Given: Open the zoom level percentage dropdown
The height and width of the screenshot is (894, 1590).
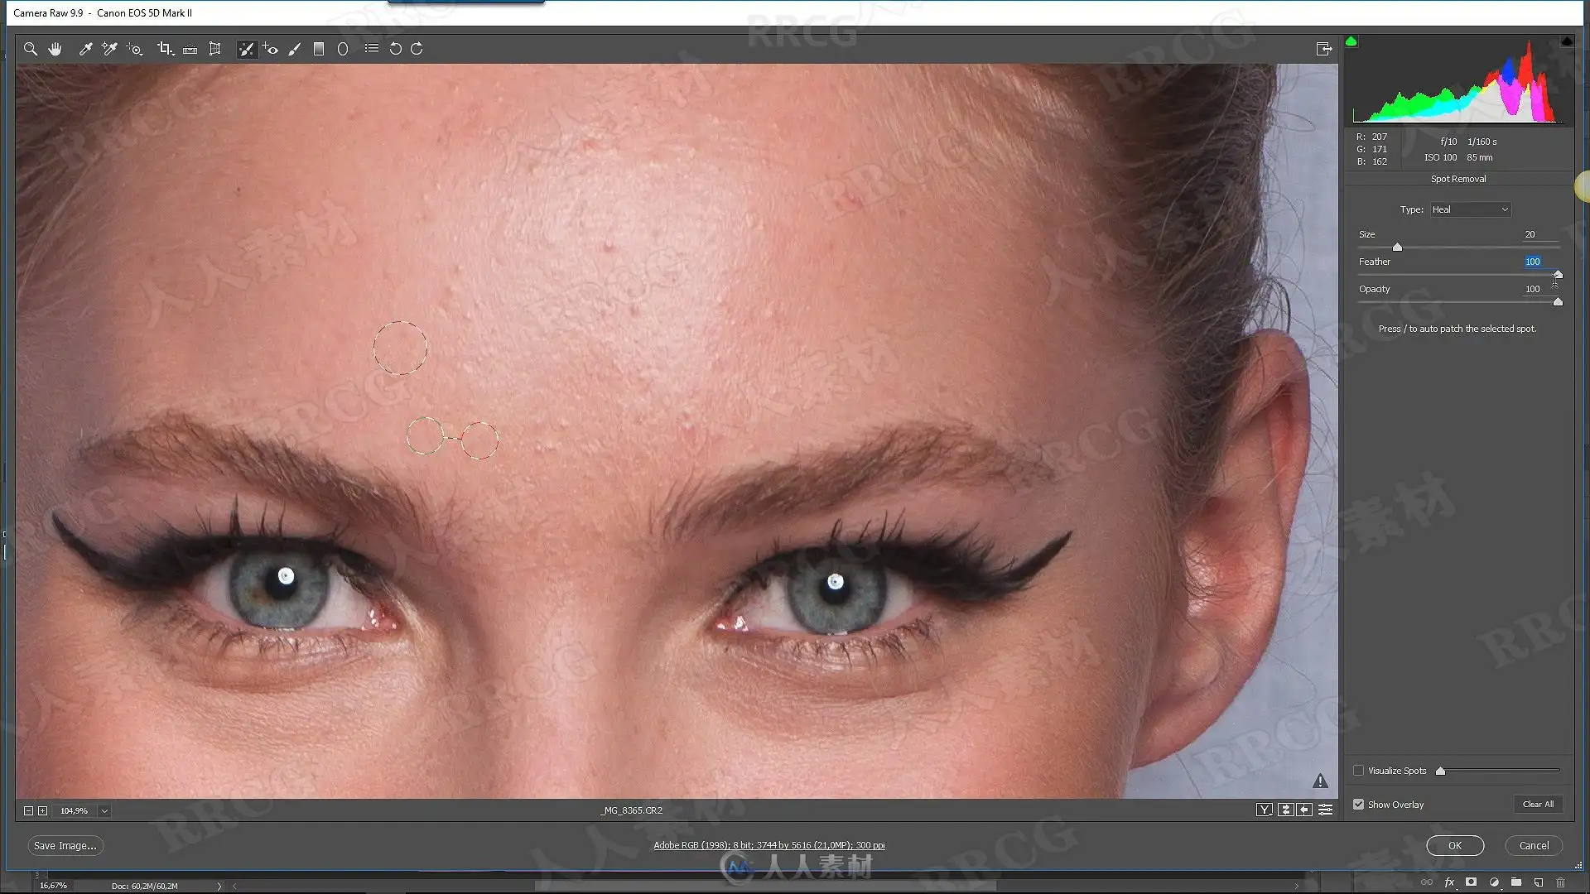Looking at the screenshot, I should click(x=104, y=811).
